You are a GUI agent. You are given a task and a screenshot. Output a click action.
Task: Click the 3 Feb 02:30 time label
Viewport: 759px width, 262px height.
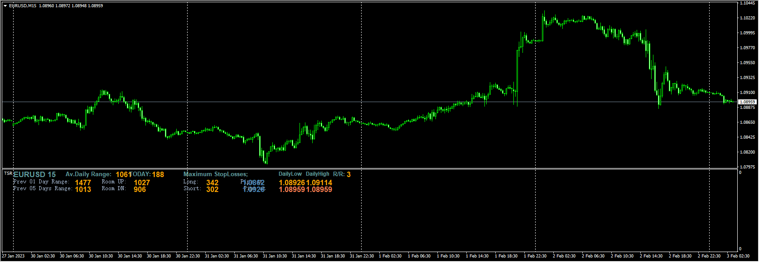tap(738, 256)
